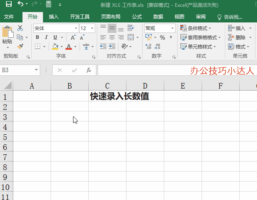Apply cell borders icon

[x=37, y=46]
